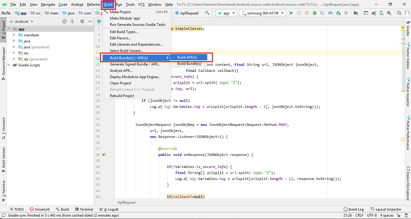Open Project Structure from the toolbar

[x=356, y=13]
